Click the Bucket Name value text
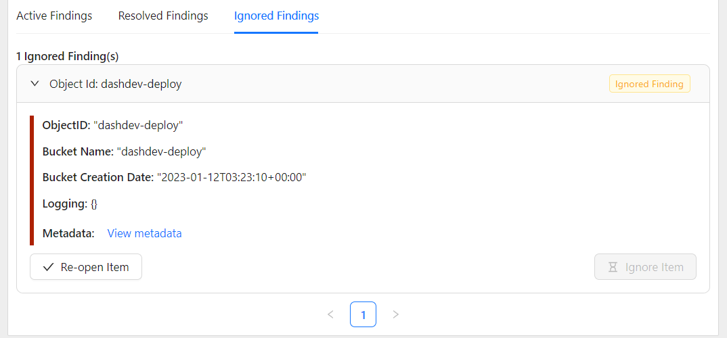This screenshot has height=338, width=727. (x=161, y=151)
